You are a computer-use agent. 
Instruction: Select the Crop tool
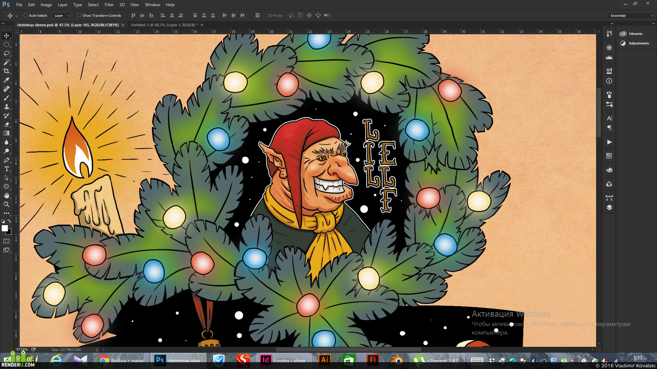coord(7,71)
